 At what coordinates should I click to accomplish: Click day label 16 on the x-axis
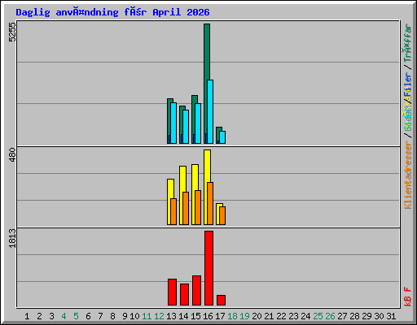point(208,316)
